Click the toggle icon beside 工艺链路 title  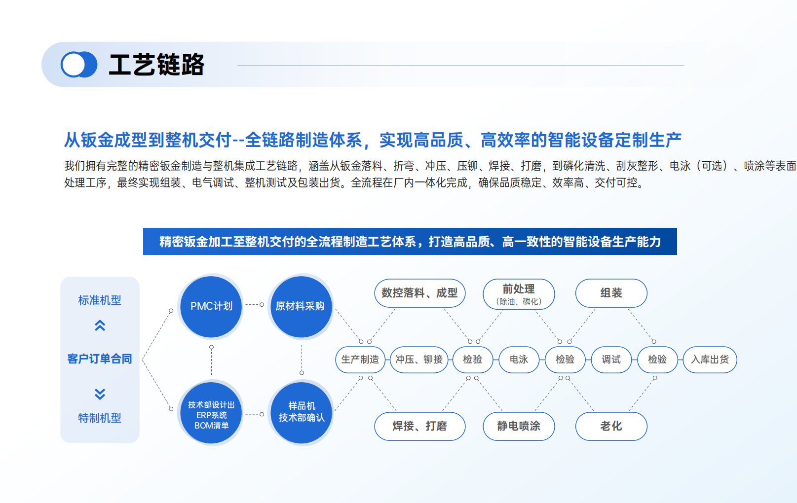pos(78,65)
